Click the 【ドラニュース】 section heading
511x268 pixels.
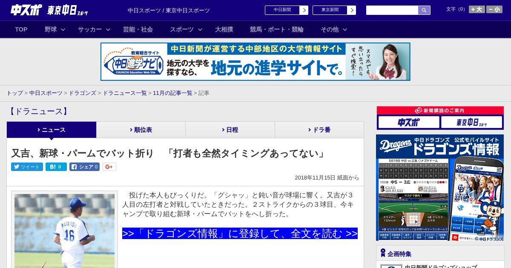pos(38,111)
